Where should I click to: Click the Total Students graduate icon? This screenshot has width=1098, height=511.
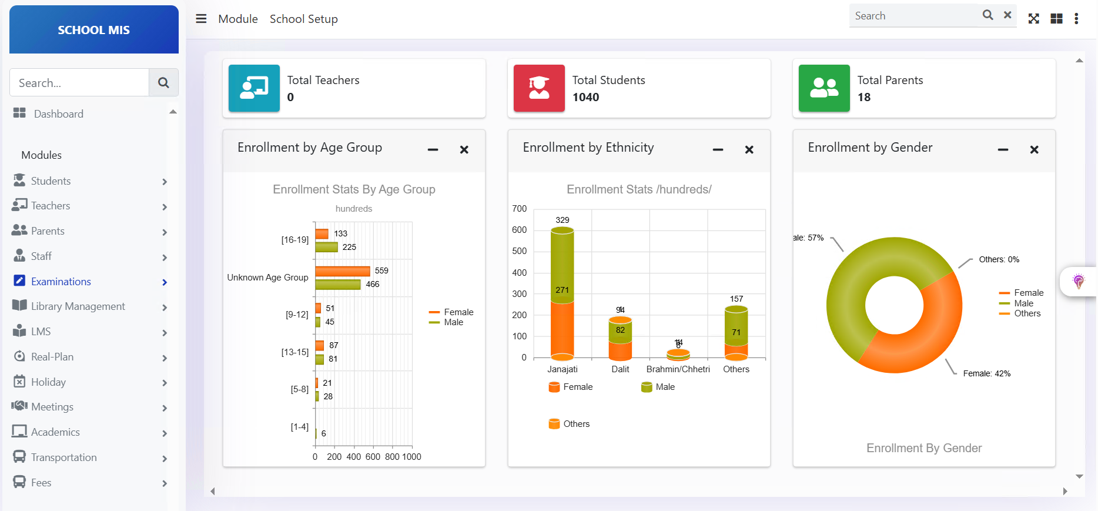click(x=539, y=88)
